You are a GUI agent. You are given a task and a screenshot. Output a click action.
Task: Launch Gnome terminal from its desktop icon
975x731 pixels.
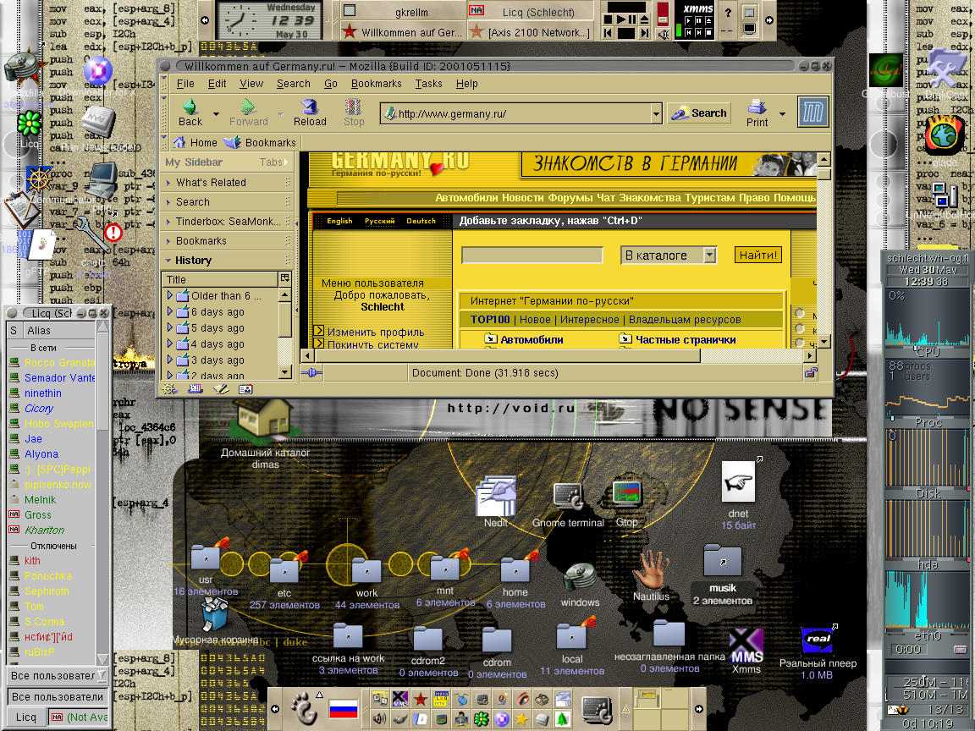(x=568, y=497)
